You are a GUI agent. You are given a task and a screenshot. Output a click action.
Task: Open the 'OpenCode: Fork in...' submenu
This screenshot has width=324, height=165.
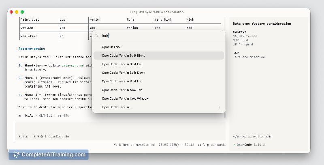point(158,107)
